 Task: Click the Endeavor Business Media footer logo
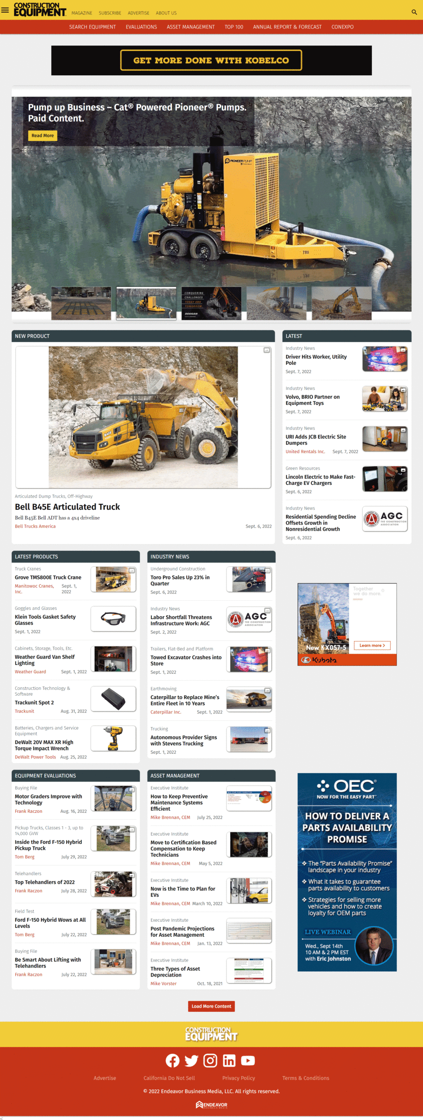click(x=211, y=1105)
